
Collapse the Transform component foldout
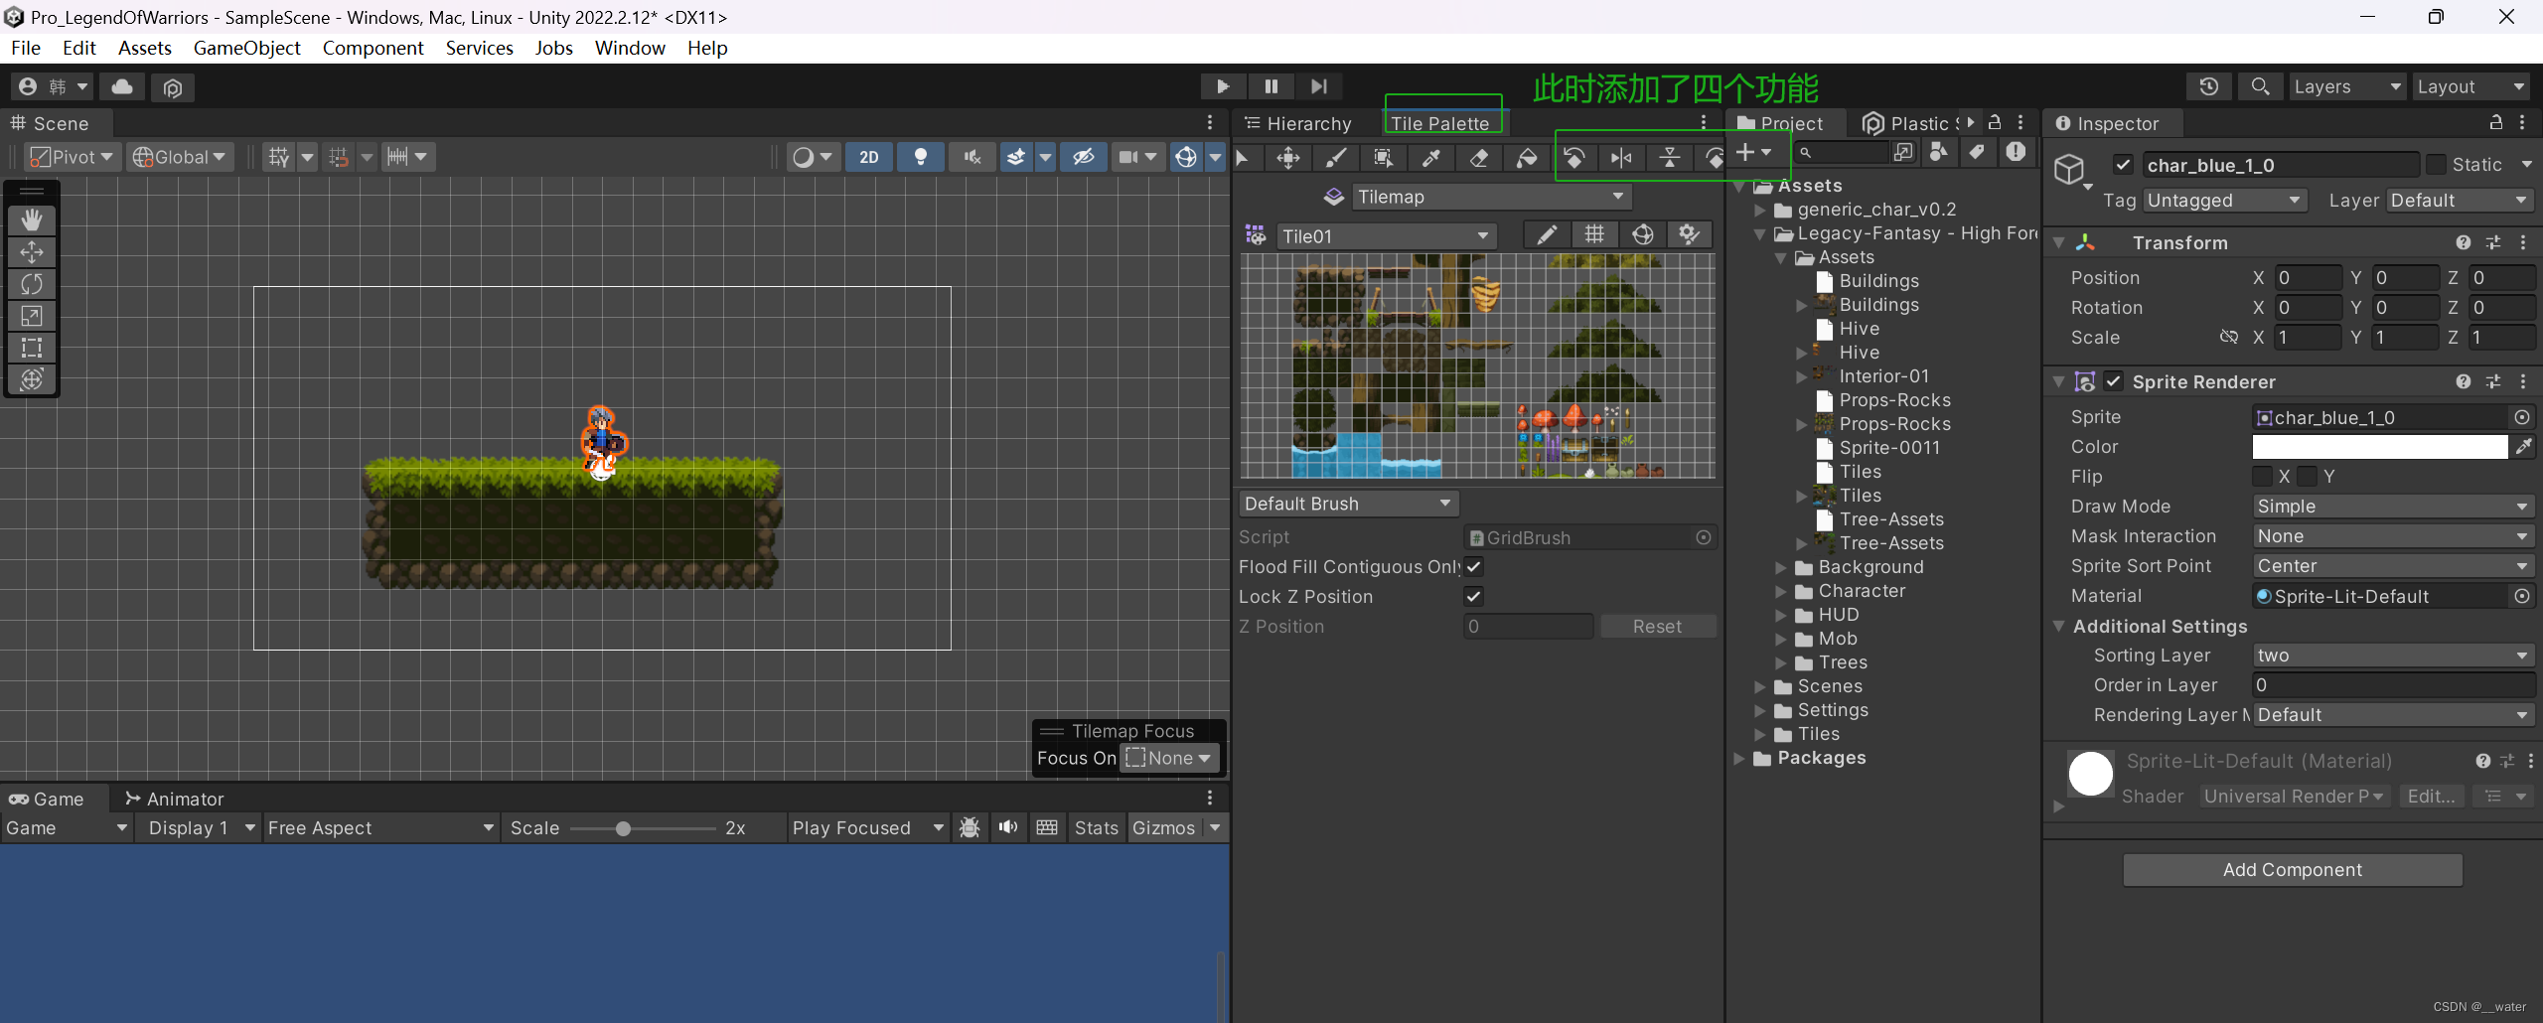pyautogui.click(x=2059, y=243)
